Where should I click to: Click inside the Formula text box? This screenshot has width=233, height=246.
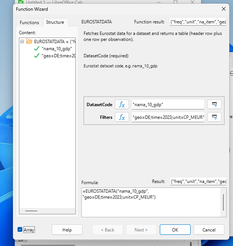coord(151,202)
